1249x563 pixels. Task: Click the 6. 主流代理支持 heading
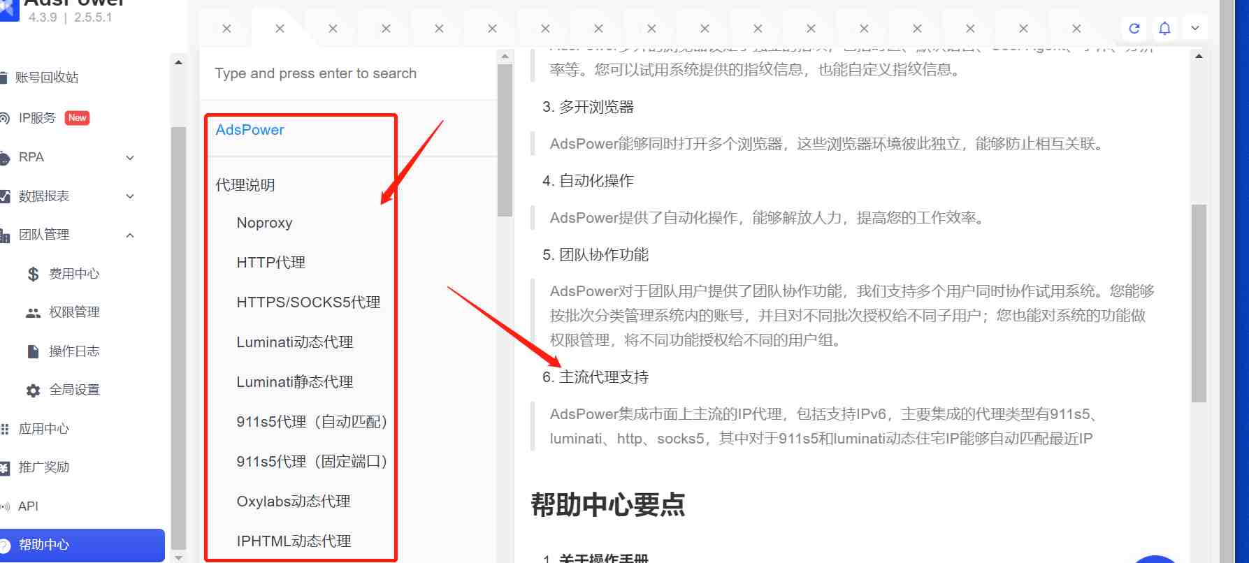pyautogui.click(x=595, y=377)
